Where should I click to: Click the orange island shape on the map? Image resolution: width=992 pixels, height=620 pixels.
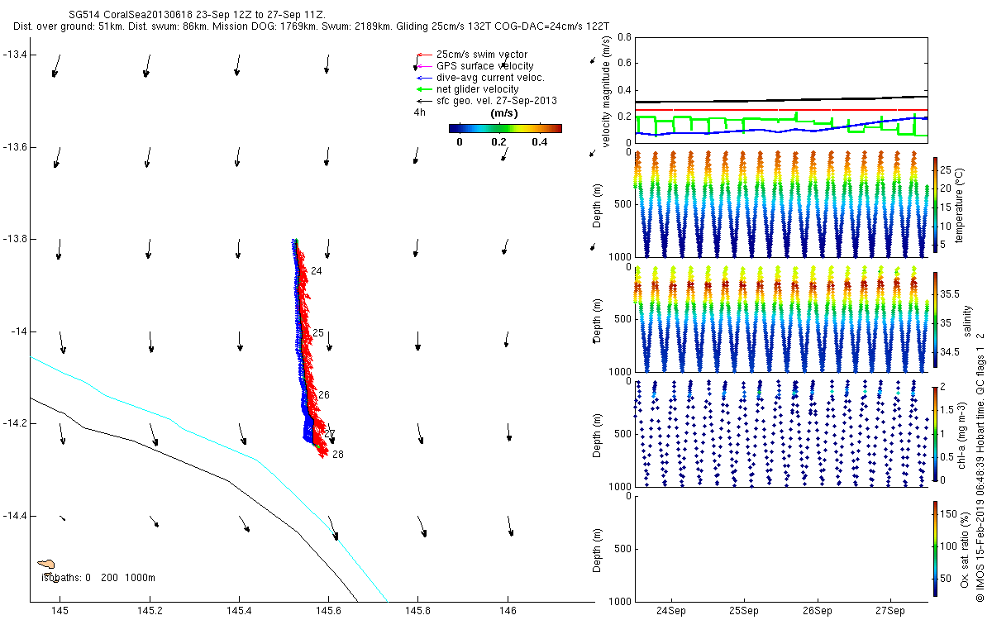[46, 565]
